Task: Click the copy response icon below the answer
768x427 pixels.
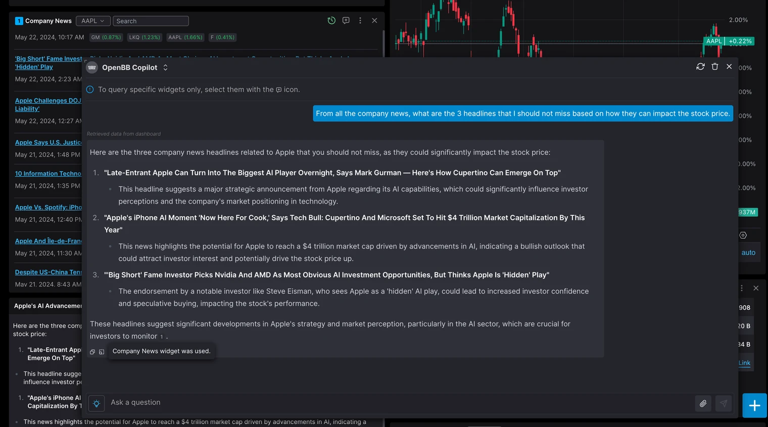Action: (92, 352)
